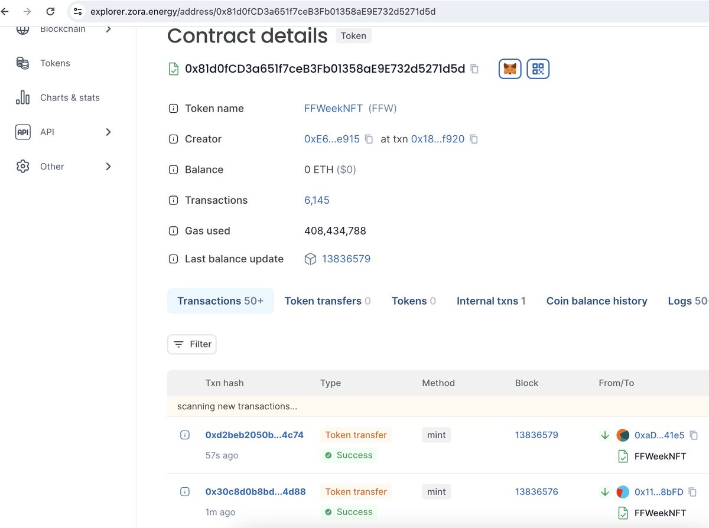This screenshot has width=709, height=528.
Task: Click info icon next to Token name
Action: pos(173,109)
